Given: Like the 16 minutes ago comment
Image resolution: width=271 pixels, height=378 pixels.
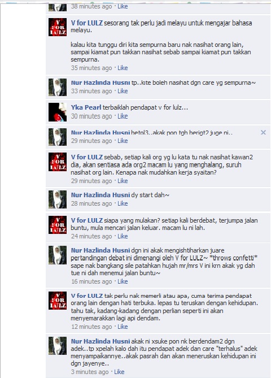Looking at the screenshot, I should (x=123, y=281).
